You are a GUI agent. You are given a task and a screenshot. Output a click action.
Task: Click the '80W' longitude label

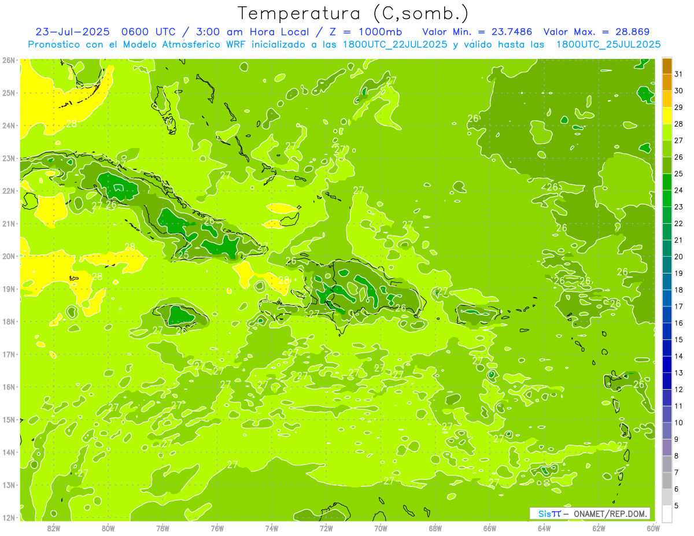click(108, 527)
